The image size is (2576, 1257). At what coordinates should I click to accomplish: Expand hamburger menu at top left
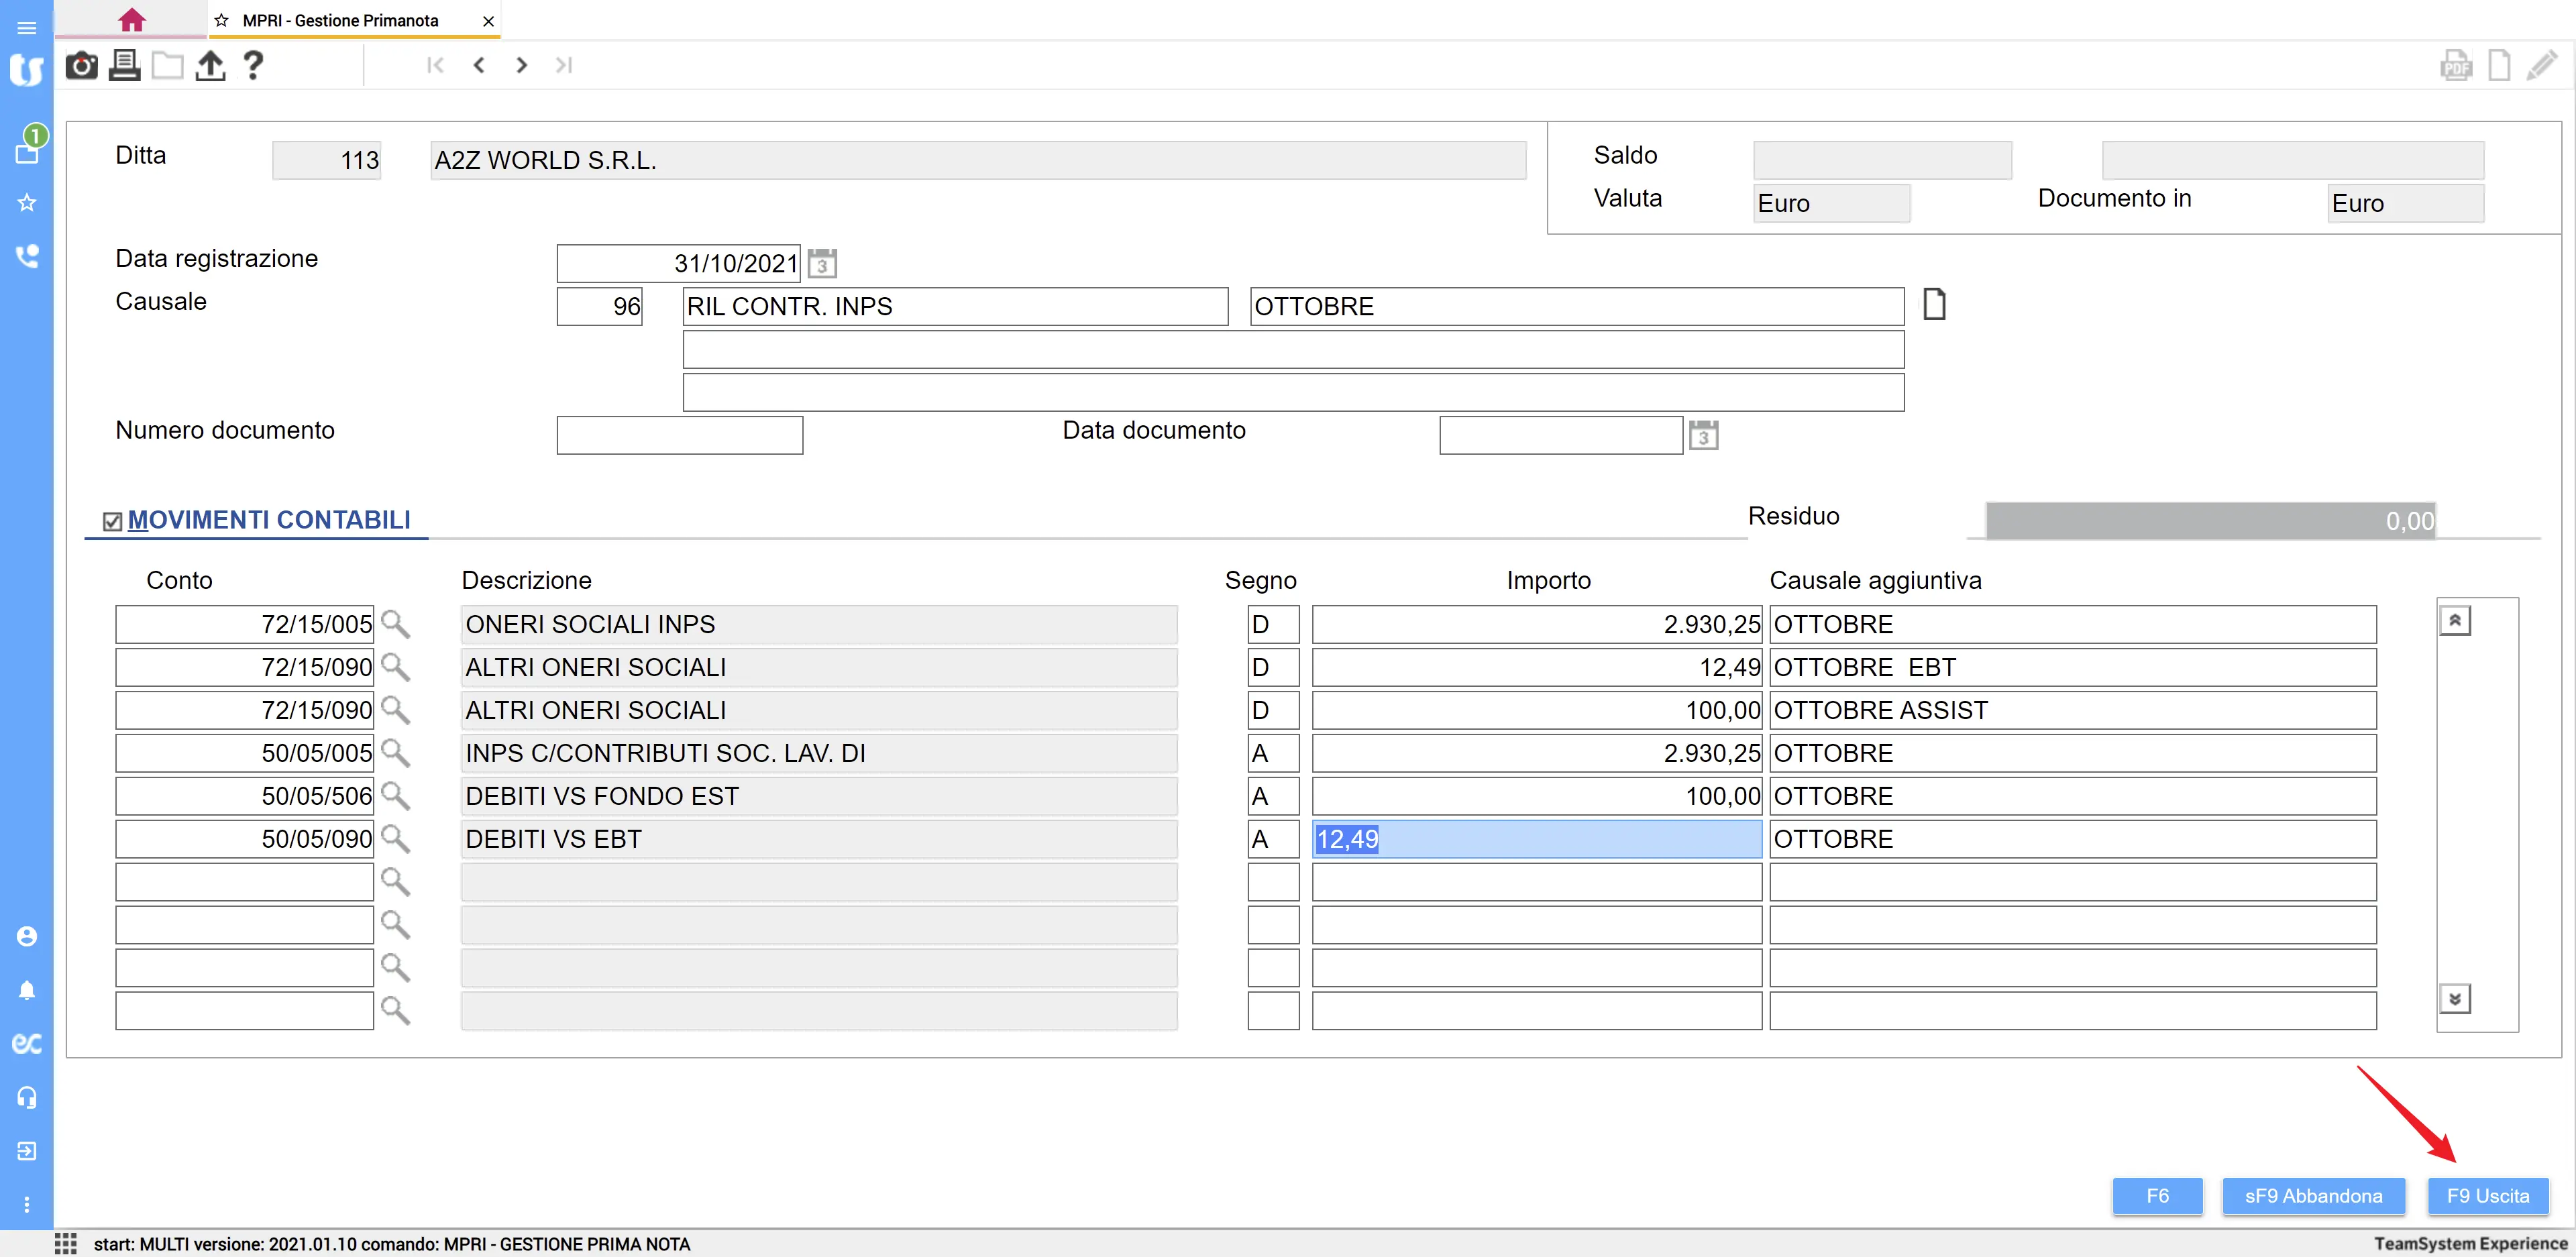(x=27, y=27)
